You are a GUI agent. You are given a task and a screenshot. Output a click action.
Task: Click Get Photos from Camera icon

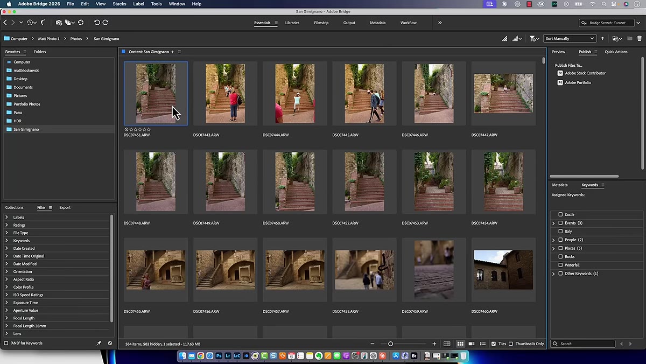point(59,23)
